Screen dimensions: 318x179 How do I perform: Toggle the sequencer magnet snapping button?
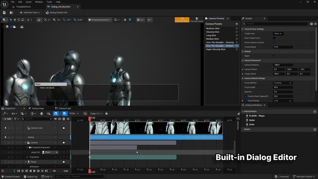[56, 114]
